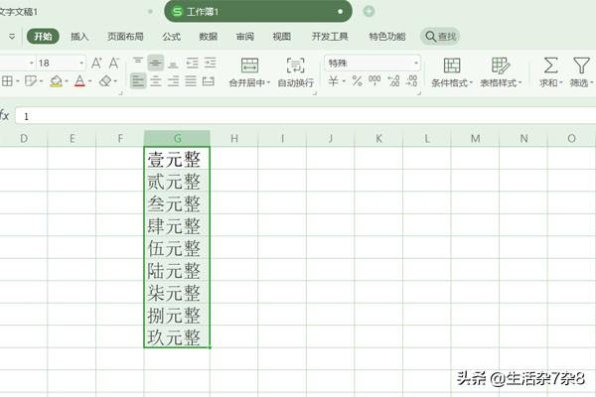Switch to the 开始 ribbon tab

(43, 37)
